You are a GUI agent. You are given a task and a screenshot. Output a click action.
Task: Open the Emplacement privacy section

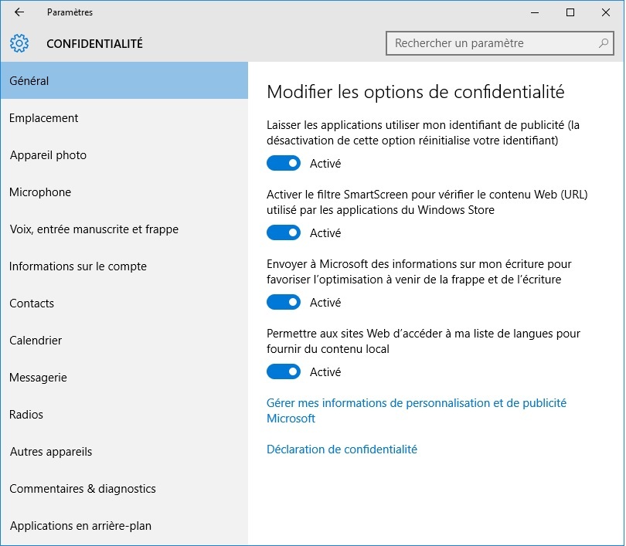tap(124, 118)
